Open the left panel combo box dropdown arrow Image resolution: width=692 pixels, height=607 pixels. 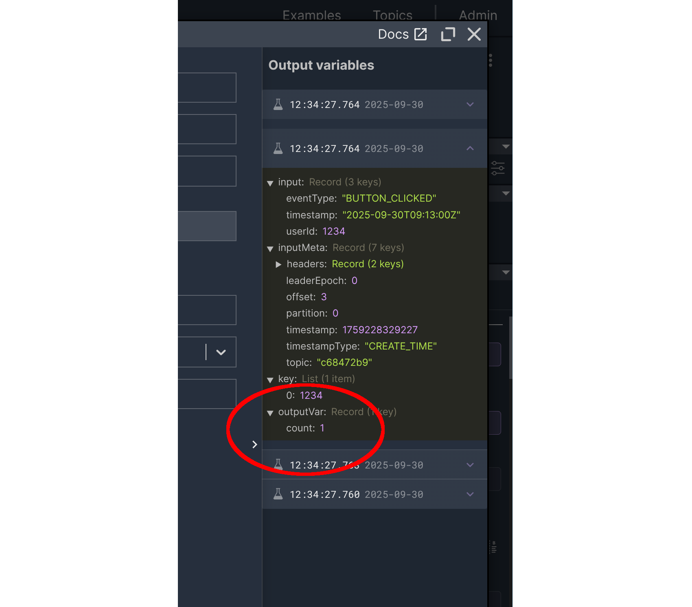(x=221, y=352)
